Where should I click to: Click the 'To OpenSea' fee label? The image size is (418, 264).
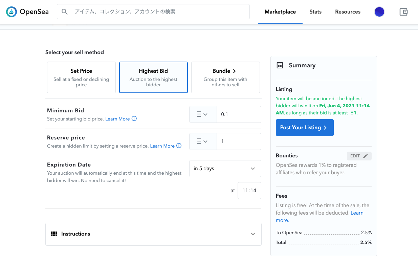(289, 233)
